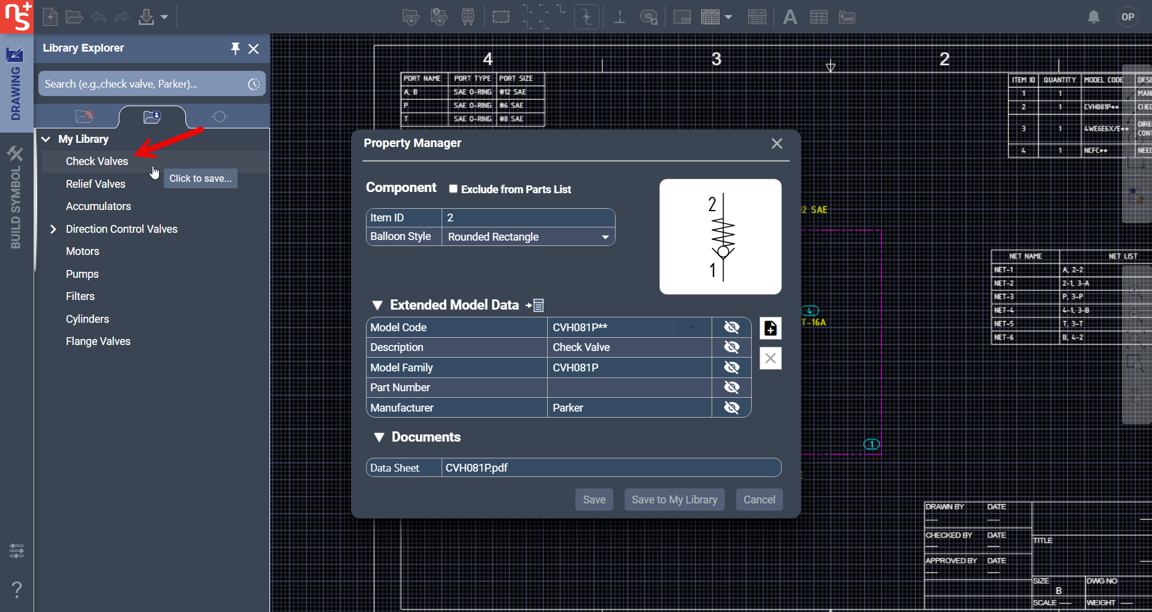
Task: Expand the Direction Control Valves category
Action: 53,229
